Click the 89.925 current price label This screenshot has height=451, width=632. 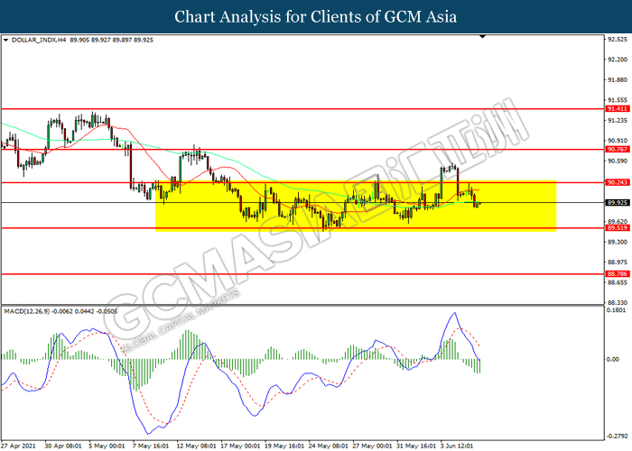coord(617,203)
